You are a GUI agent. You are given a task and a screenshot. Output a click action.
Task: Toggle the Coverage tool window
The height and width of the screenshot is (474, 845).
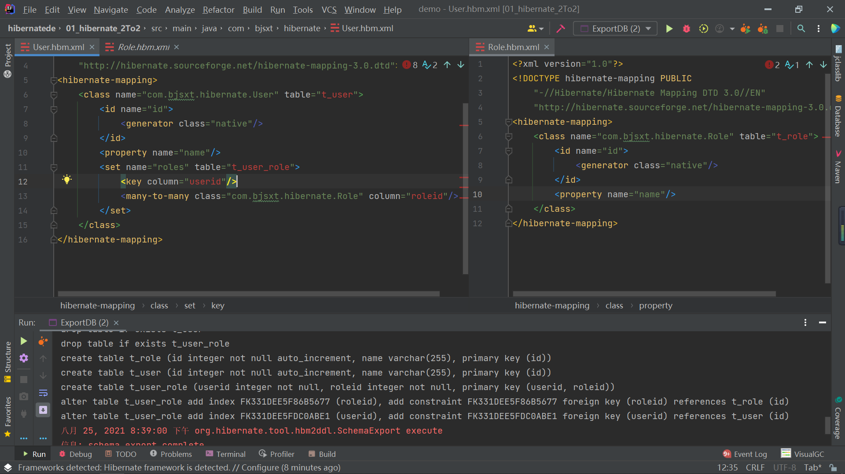[838, 418]
